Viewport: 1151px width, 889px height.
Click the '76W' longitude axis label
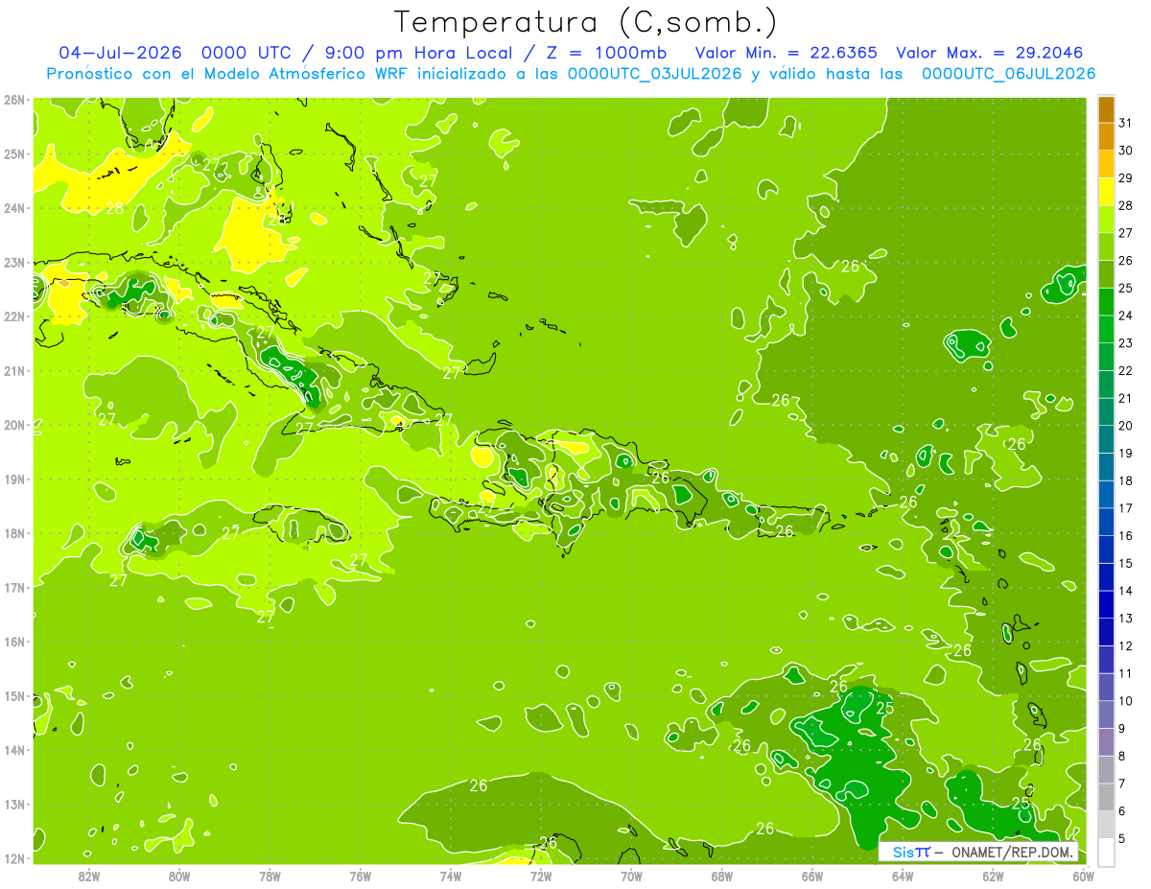[x=360, y=876]
